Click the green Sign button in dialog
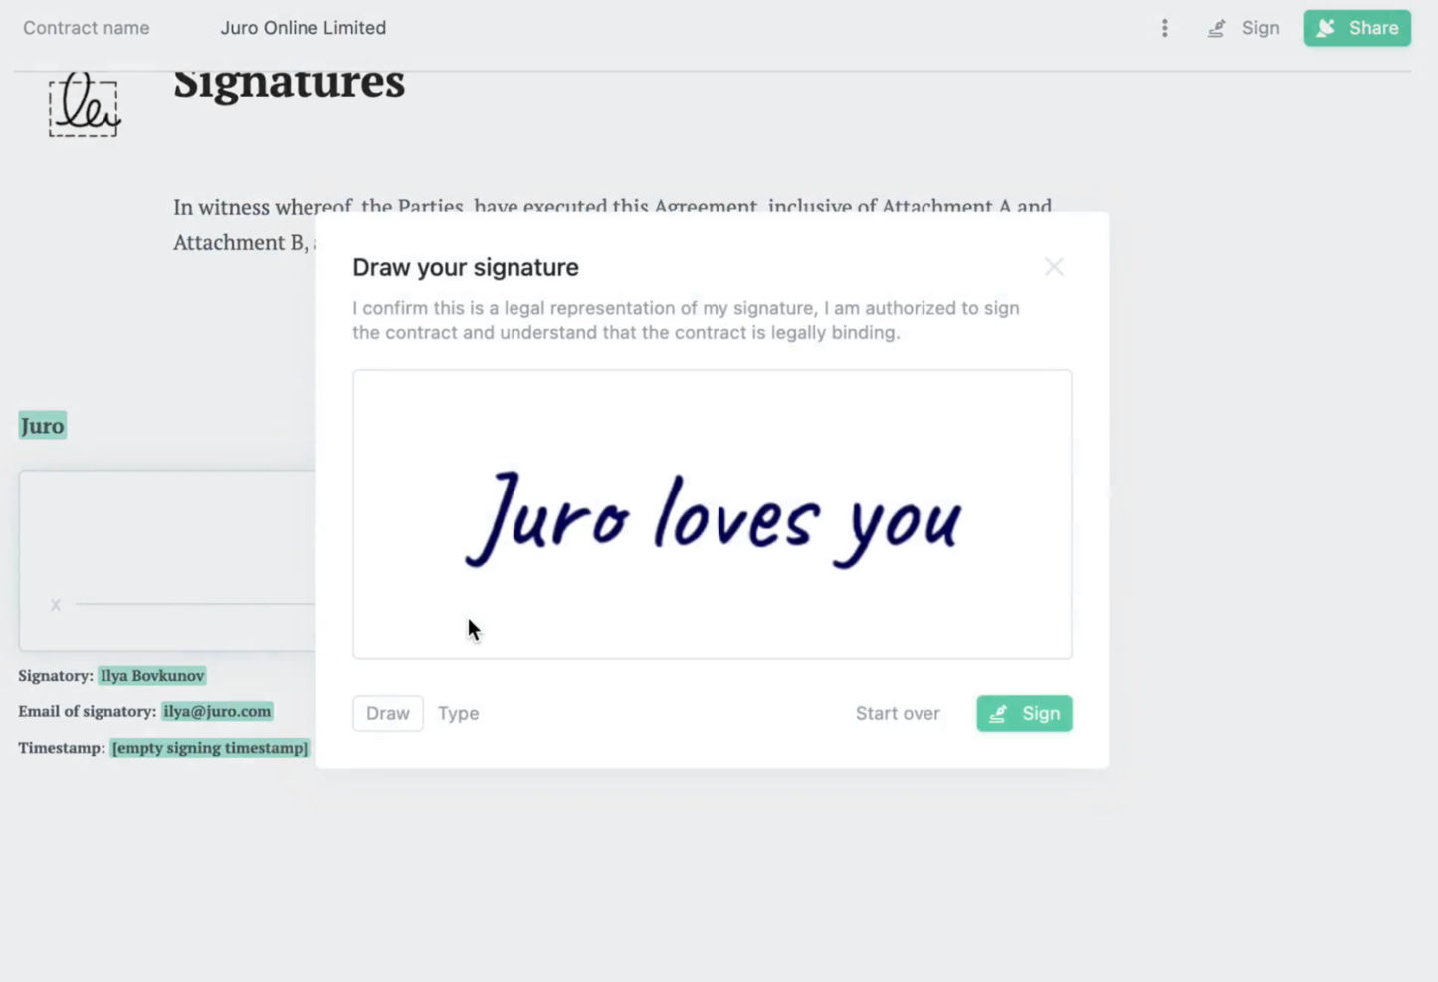1438x982 pixels. (1024, 713)
